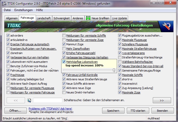Switch to the Landschaft tab
Viewport: 178px width, 122px height.
click(44, 18)
